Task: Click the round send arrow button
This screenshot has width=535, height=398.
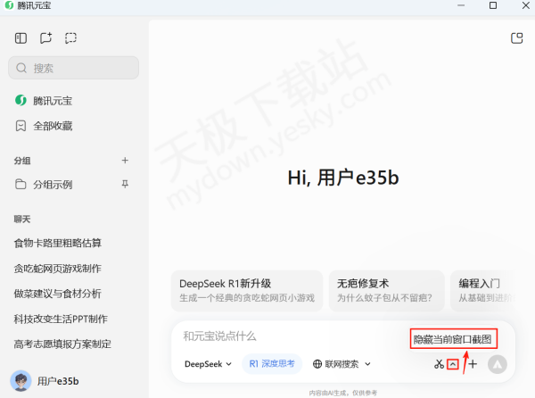Action: [x=498, y=364]
